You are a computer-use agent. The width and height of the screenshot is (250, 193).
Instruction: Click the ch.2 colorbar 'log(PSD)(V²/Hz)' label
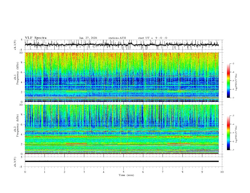click(236, 134)
